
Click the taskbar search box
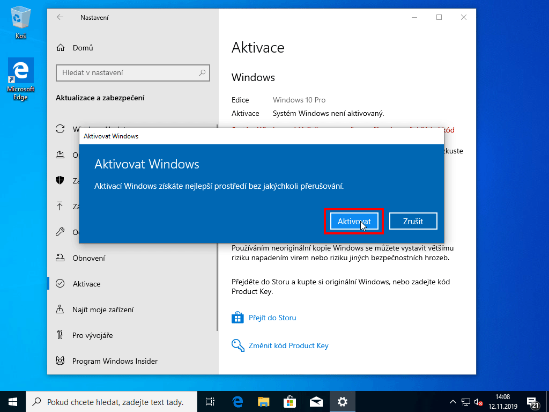tap(112, 401)
